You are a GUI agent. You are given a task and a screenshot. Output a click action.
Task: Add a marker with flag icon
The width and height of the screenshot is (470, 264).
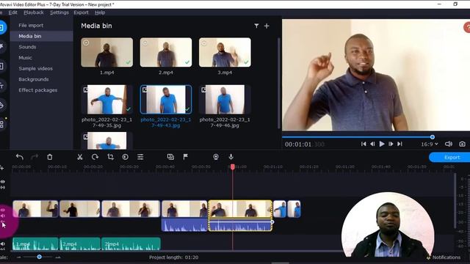point(186,157)
